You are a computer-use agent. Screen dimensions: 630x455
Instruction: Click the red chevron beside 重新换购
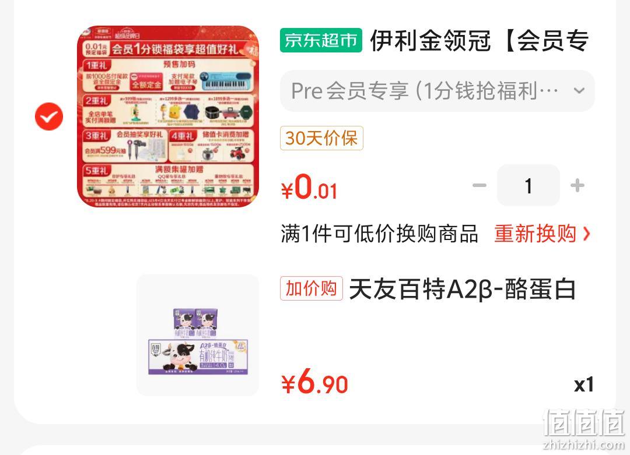pos(586,234)
